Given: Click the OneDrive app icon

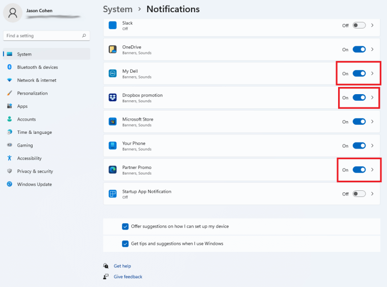Looking at the screenshot, I should (x=113, y=49).
